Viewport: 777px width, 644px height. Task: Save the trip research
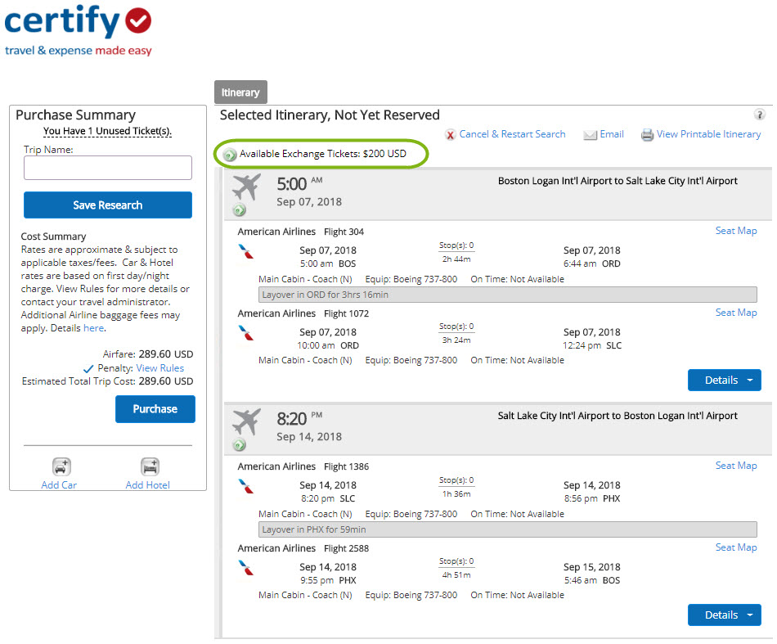pos(107,205)
